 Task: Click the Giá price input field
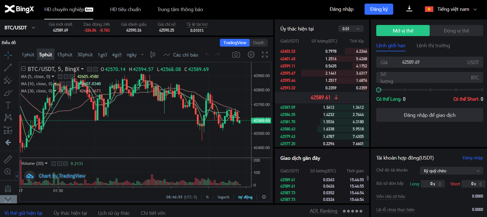430,62
